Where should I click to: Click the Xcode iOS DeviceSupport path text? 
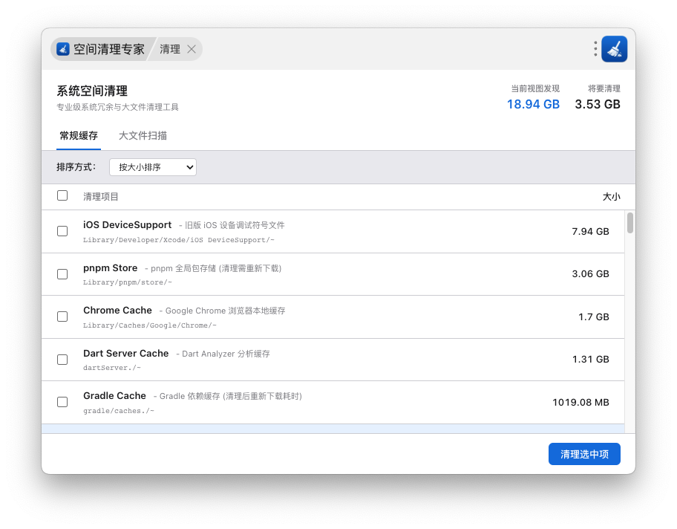[179, 240]
